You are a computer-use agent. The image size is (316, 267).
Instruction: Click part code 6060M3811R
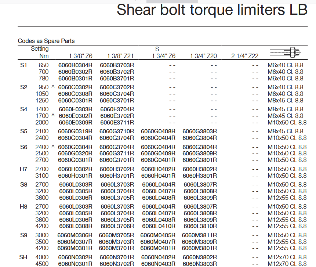point(199,235)
